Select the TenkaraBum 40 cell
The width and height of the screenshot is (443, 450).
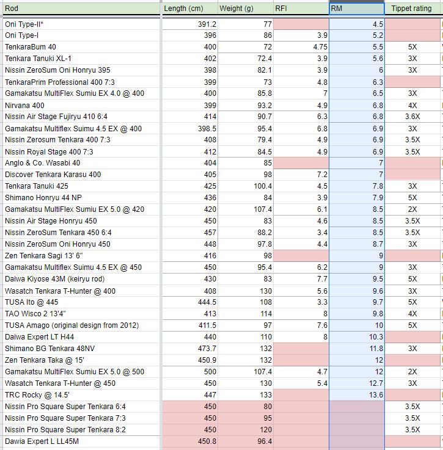(81, 47)
